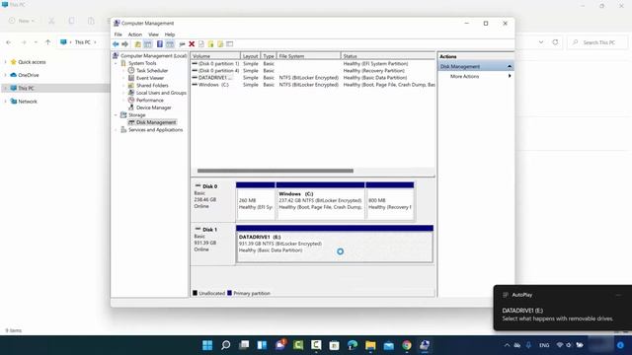Viewport: 632px width, 355px height.
Task: Sort by the Layout column header
Action: click(250, 56)
